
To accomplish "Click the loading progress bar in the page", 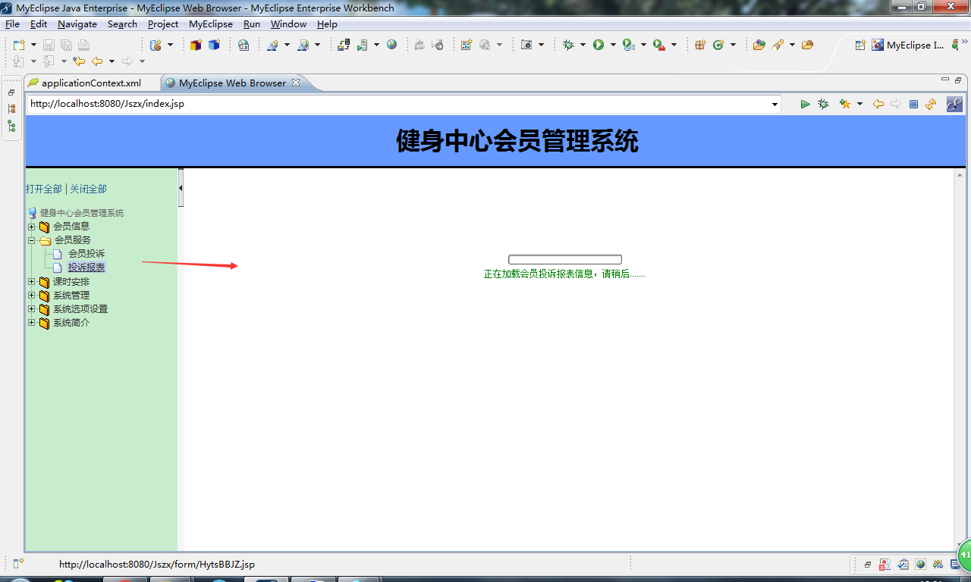I will point(564,258).
